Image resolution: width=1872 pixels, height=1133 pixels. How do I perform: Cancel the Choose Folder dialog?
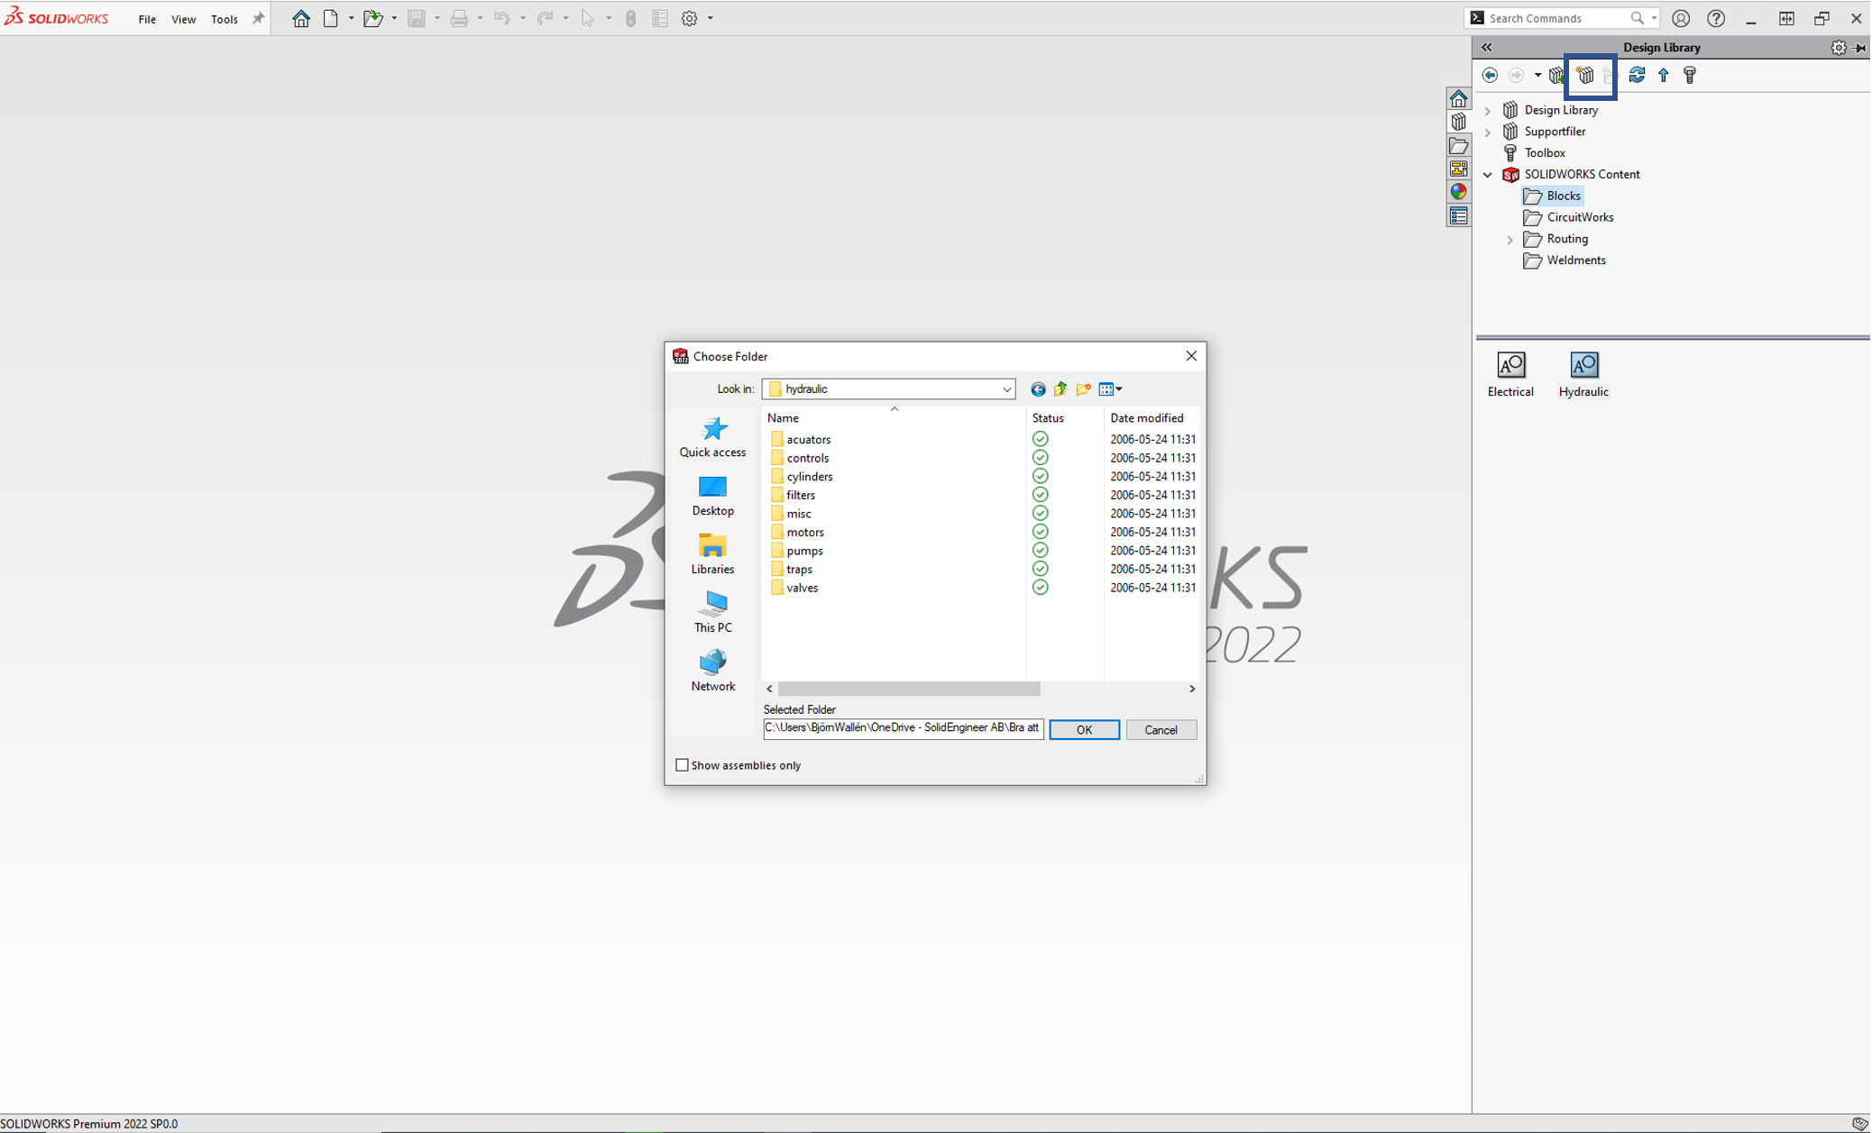click(1160, 730)
